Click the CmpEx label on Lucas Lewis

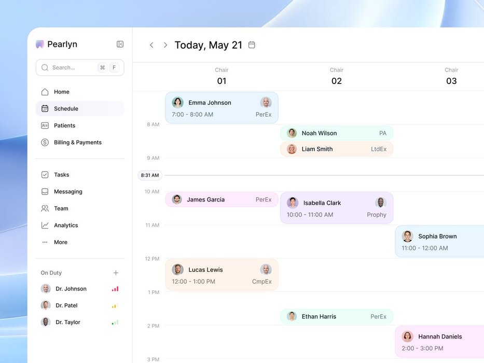click(262, 282)
